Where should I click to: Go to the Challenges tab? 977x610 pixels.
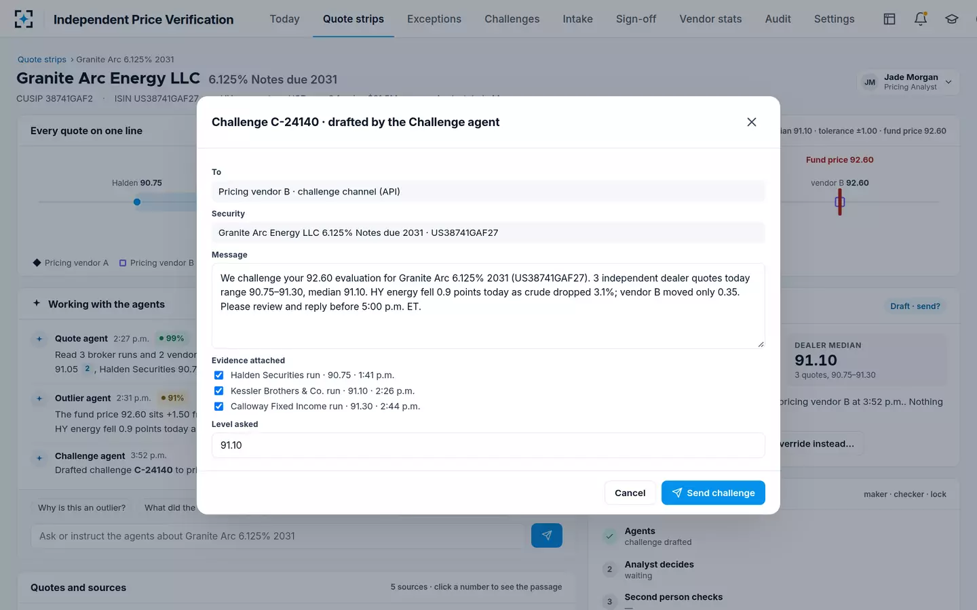512,19
